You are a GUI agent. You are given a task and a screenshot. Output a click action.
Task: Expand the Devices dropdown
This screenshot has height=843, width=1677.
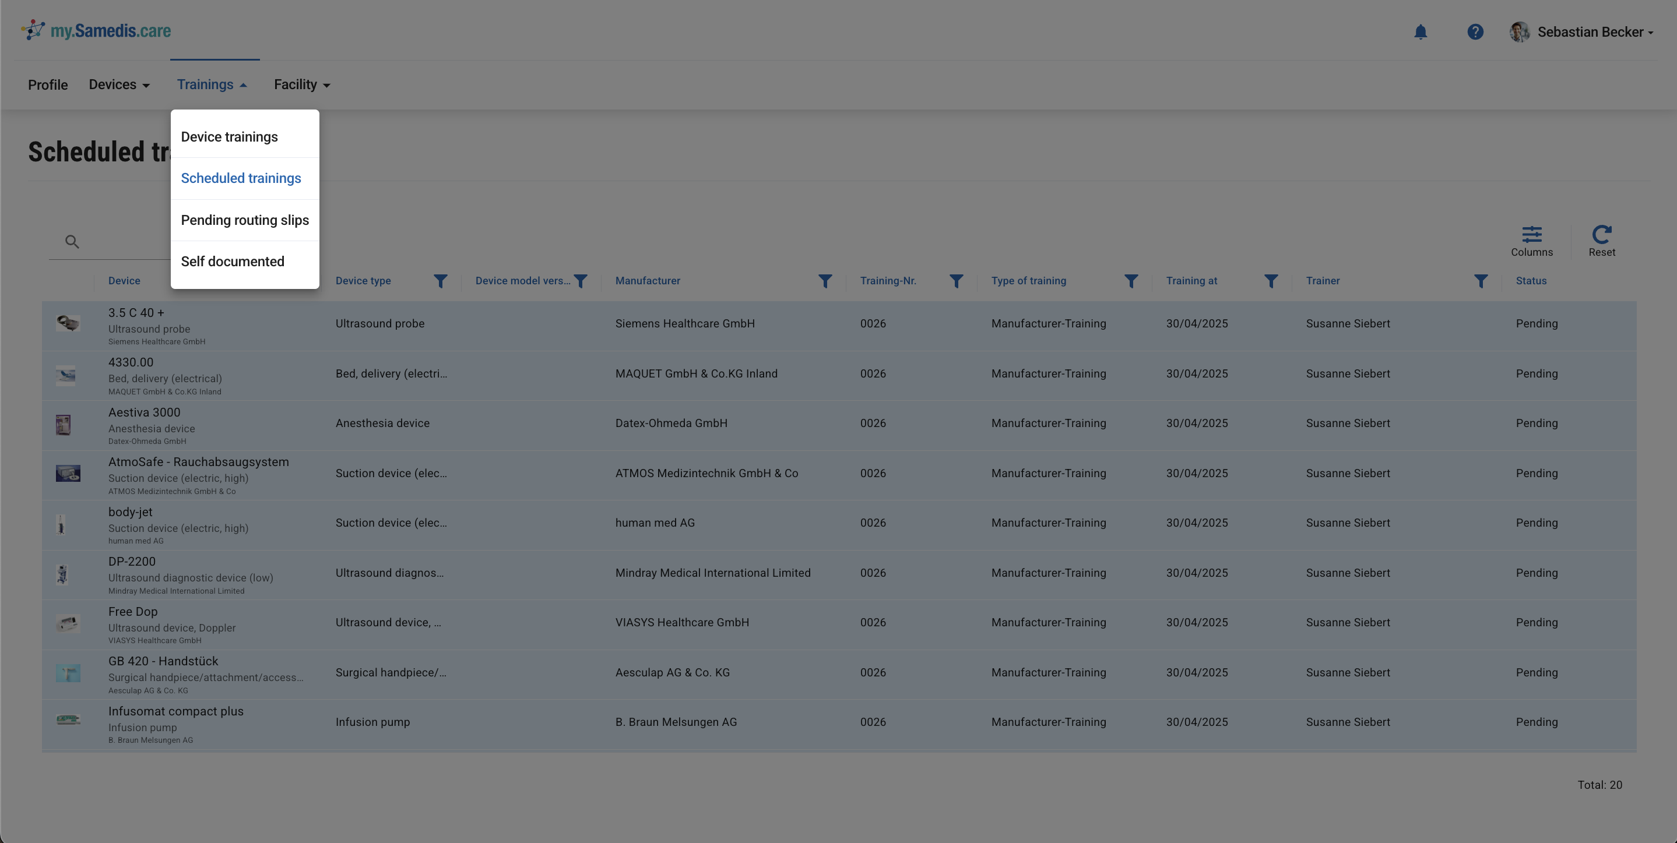tap(119, 84)
